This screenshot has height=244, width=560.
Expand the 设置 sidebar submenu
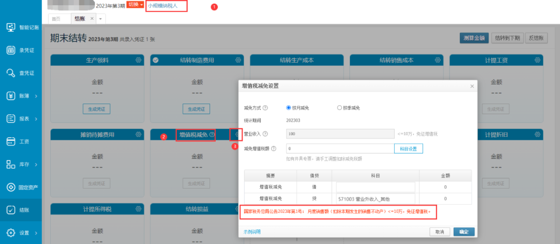pos(36,233)
